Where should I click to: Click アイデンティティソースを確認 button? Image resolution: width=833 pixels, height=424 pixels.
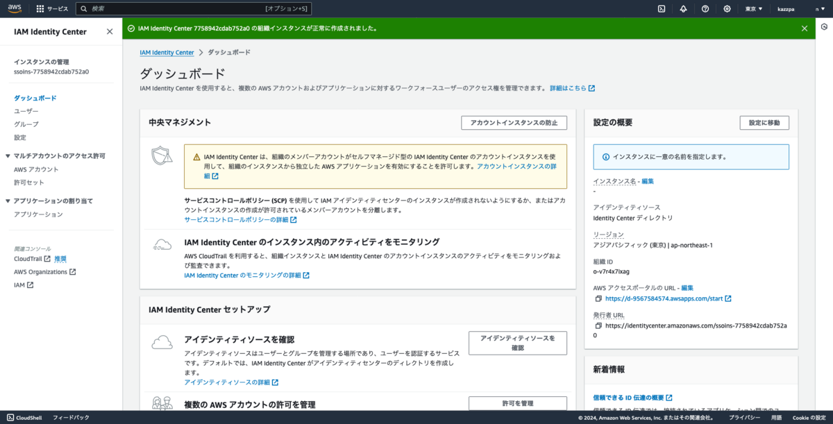pos(518,343)
